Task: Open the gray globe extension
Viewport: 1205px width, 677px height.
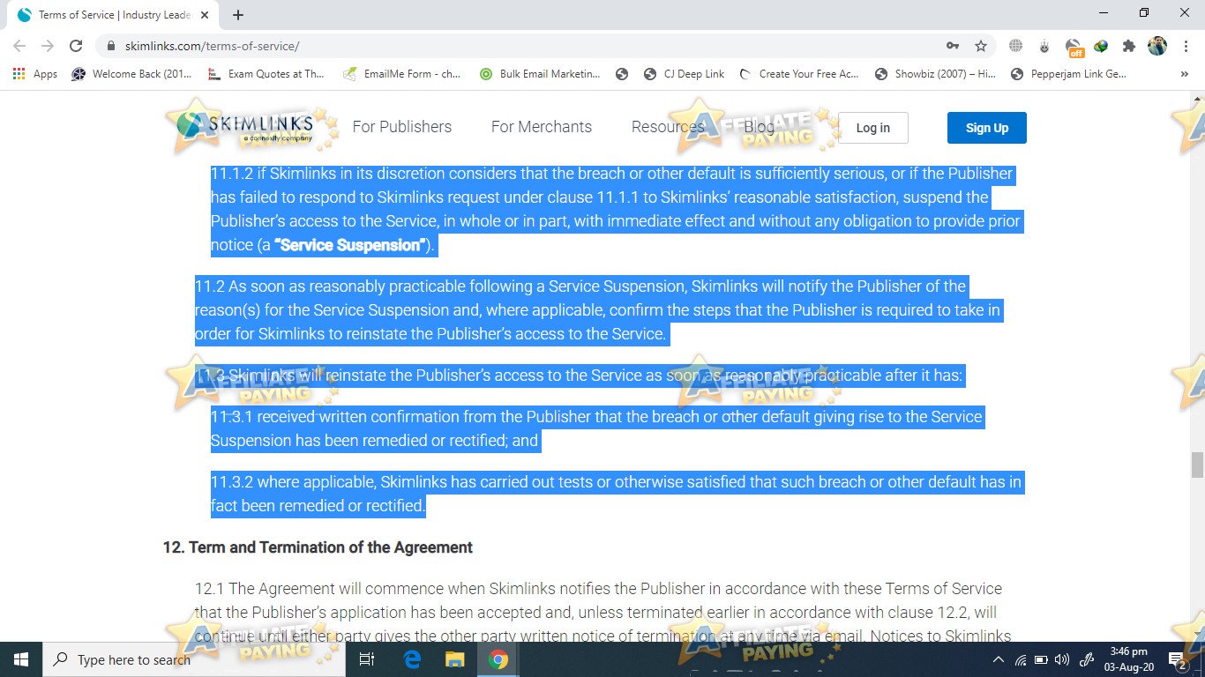Action: click(x=1016, y=46)
